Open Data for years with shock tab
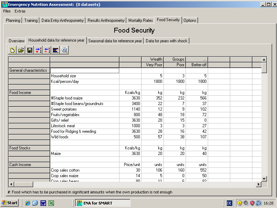277x208 pixels. pyautogui.click(x=167, y=41)
